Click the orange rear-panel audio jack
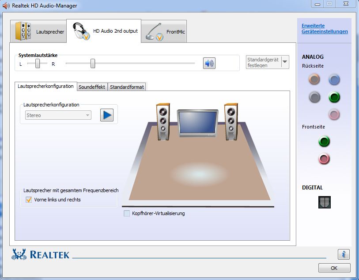Image resolution: width=359 pixels, height=280 pixels. pyautogui.click(x=314, y=79)
